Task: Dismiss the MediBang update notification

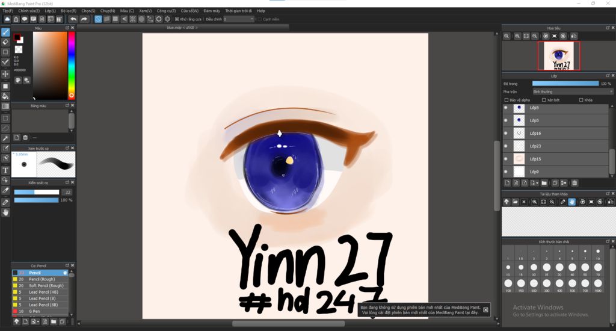Action: (x=485, y=310)
